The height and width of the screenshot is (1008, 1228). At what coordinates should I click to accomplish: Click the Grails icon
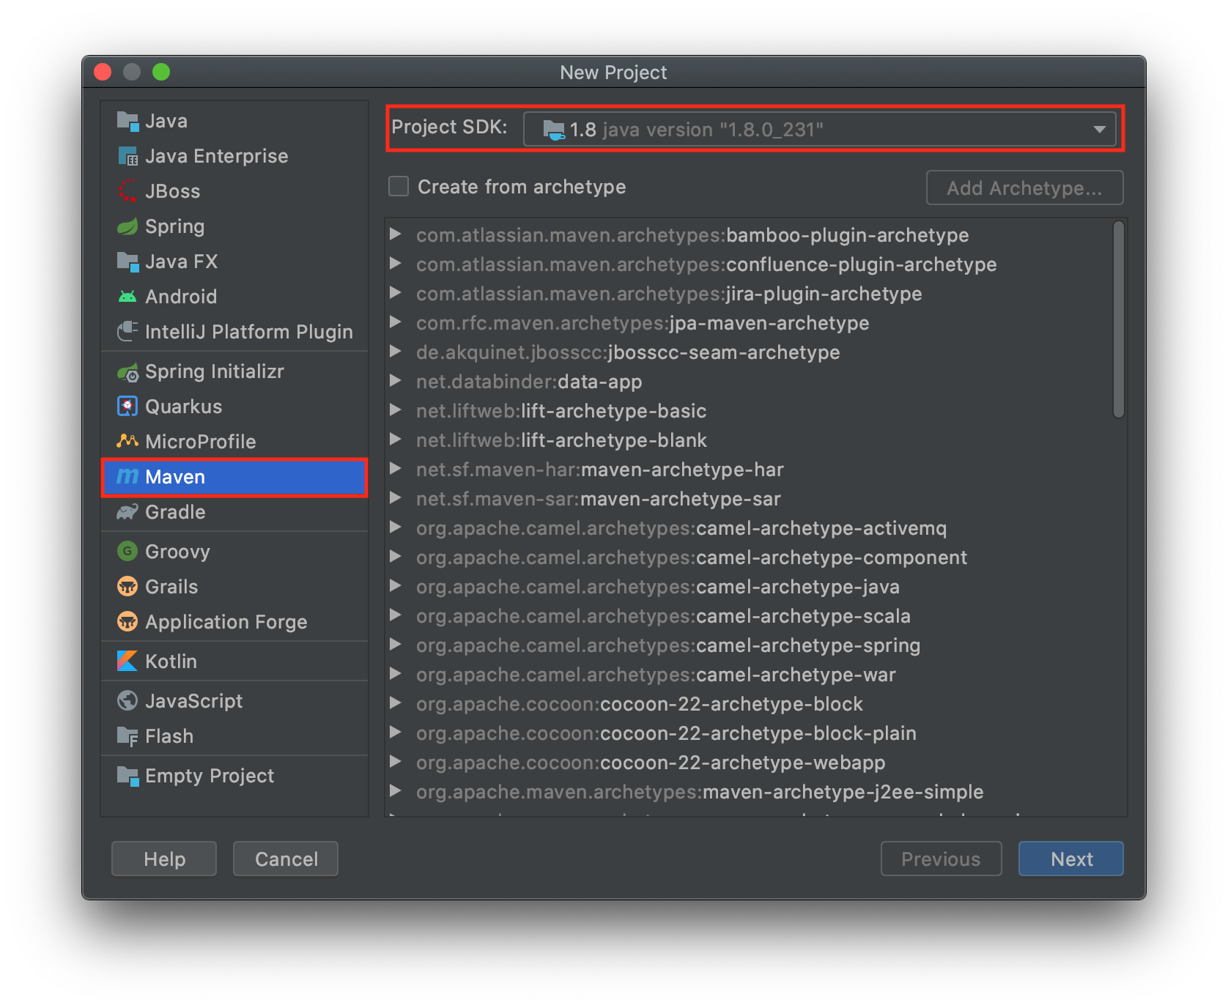coord(127,587)
